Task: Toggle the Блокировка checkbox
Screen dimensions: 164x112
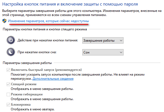Action: [8, 105]
